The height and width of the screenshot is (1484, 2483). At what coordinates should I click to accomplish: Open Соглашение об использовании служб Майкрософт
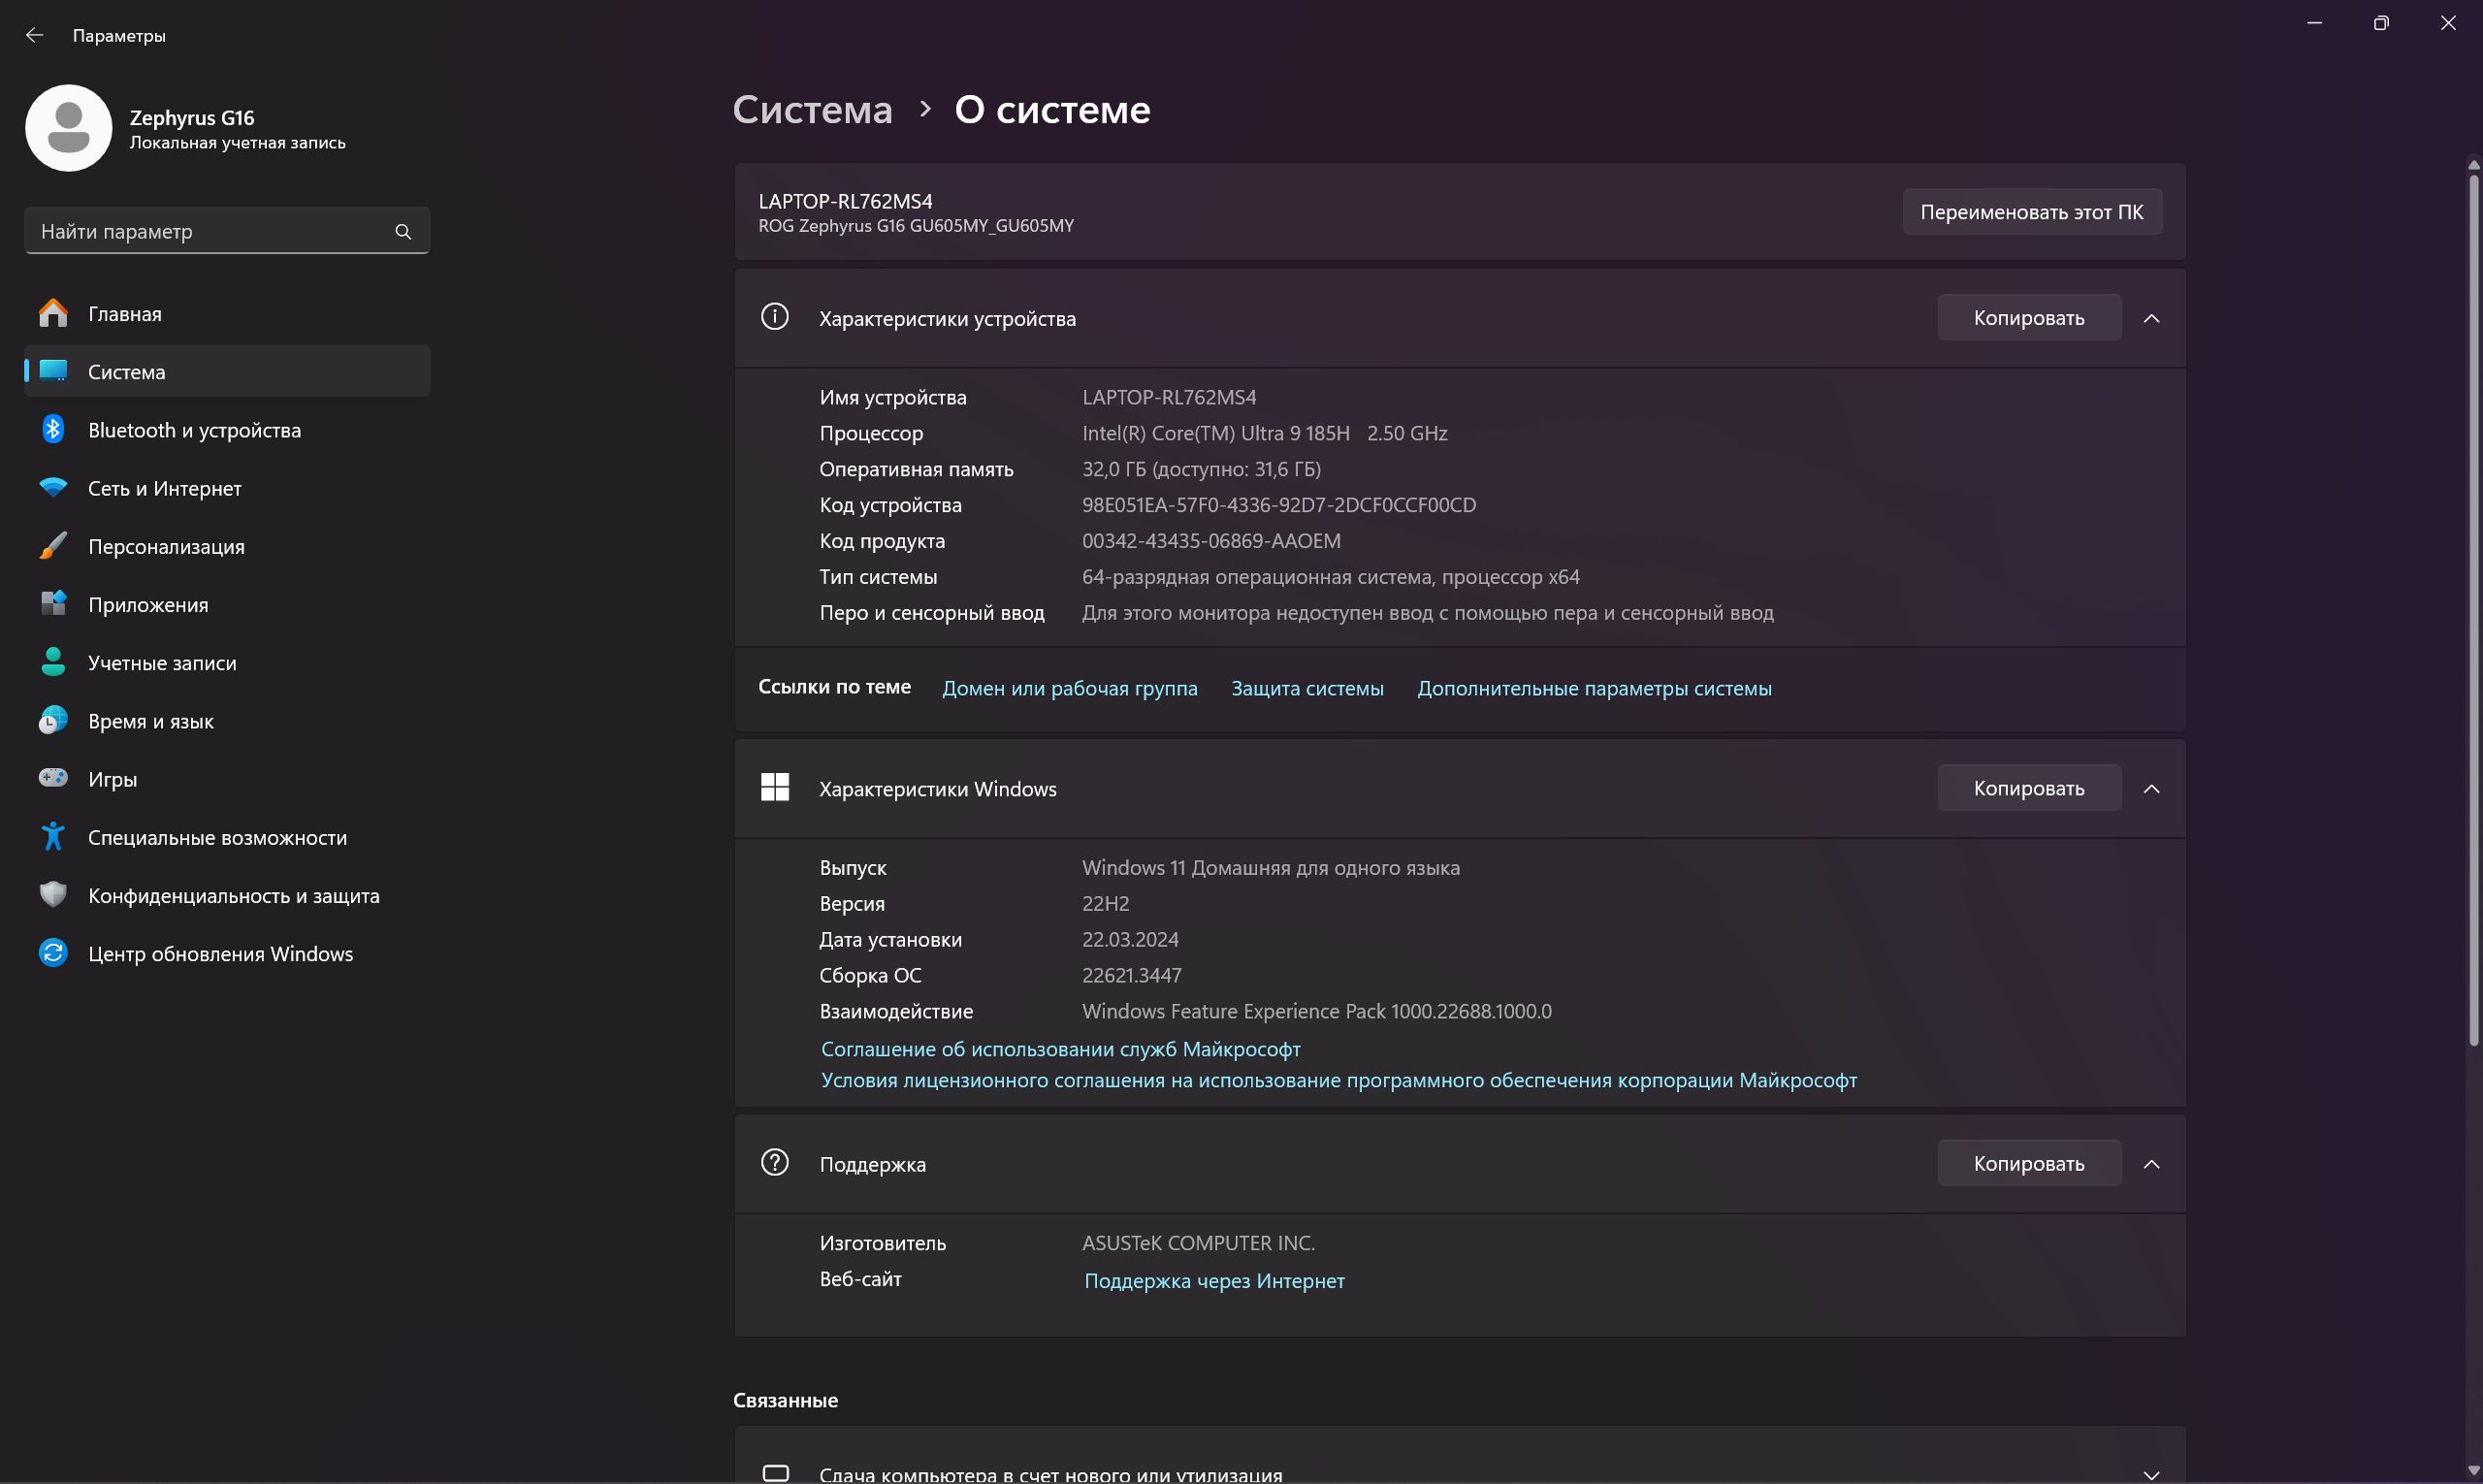pos(1061,1049)
